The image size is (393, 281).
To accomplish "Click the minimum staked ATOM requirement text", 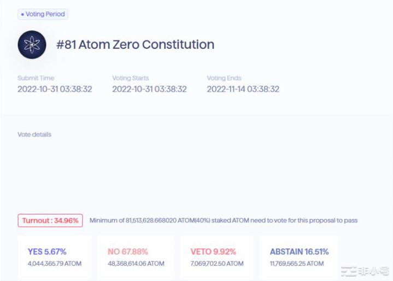I will (223, 221).
